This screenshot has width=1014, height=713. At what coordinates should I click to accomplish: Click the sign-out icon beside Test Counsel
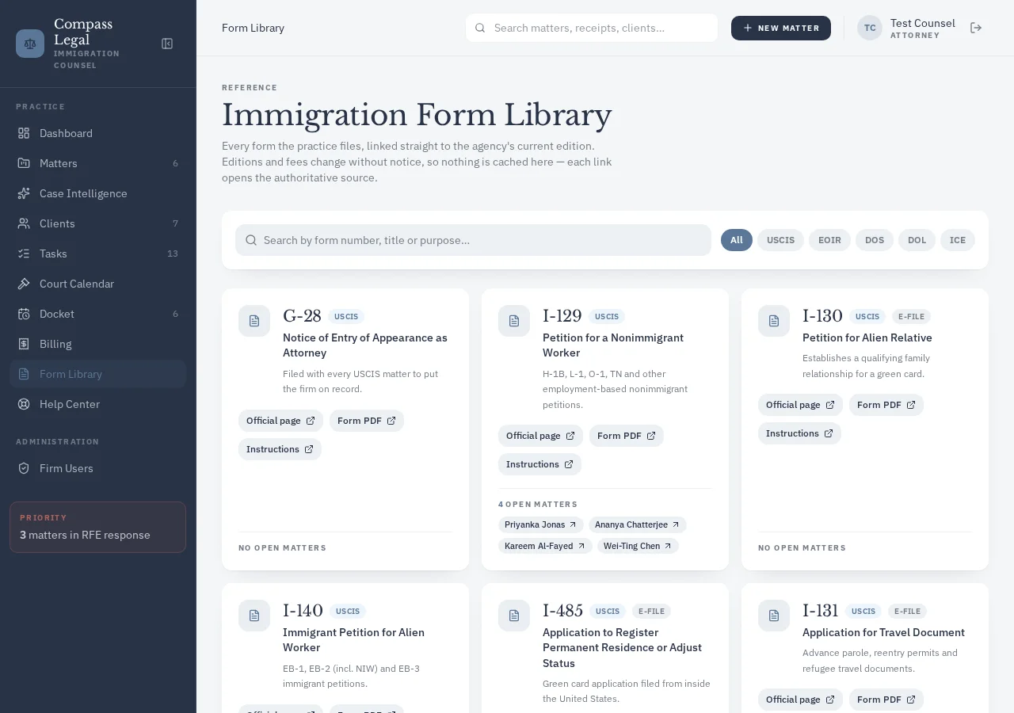976,28
